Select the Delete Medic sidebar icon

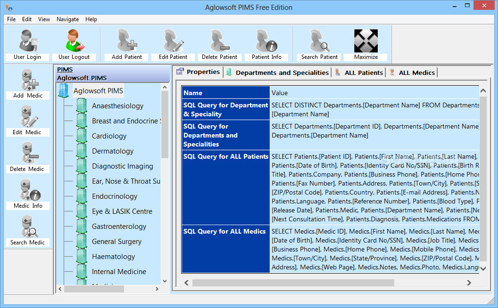(x=29, y=153)
